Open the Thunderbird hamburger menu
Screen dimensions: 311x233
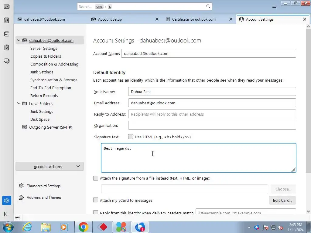(274, 7)
